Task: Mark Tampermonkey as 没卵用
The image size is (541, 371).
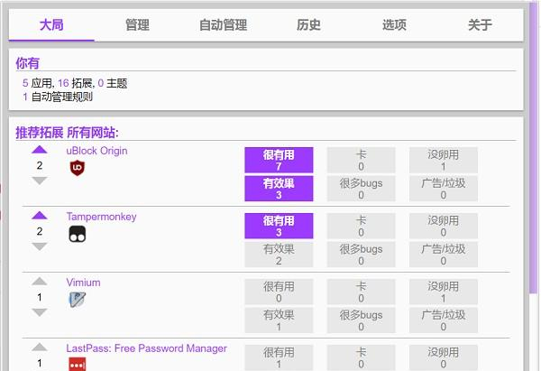Action: (x=444, y=226)
